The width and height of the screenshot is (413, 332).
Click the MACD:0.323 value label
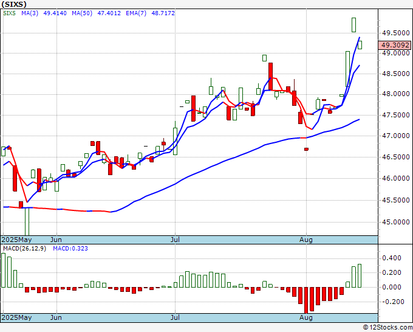70,249
